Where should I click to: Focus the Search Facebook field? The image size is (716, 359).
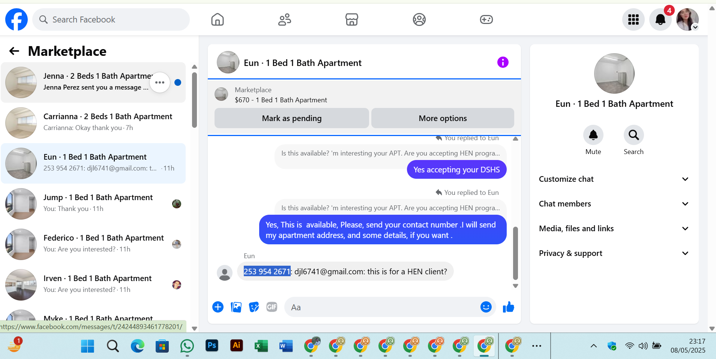point(111,19)
